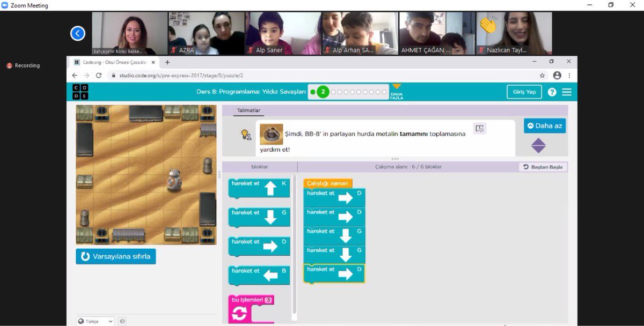The image size is (644, 326).
Task: Click the waving hand emoji on Nazlıcan's video
Action: [x=487, y=25]
